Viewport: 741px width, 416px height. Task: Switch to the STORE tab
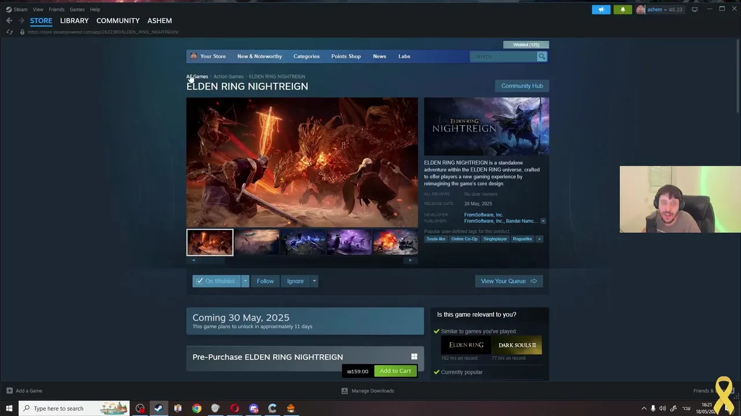pos(41,20)
